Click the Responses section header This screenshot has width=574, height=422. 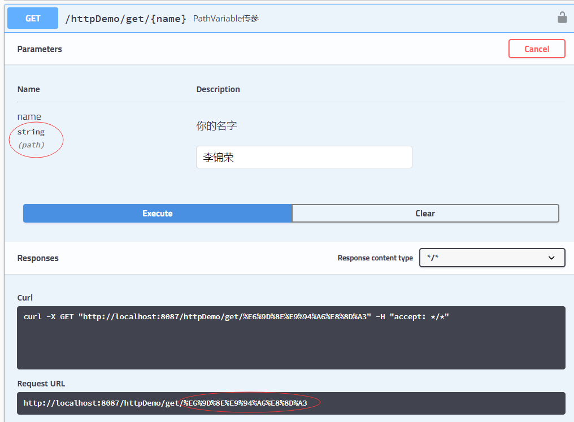(38, 258)
